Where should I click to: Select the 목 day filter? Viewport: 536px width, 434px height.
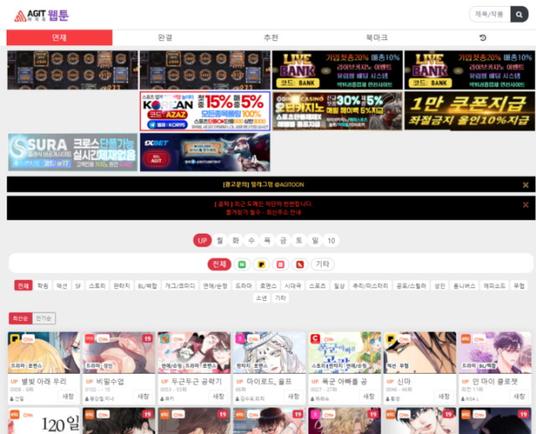point(267,240)
